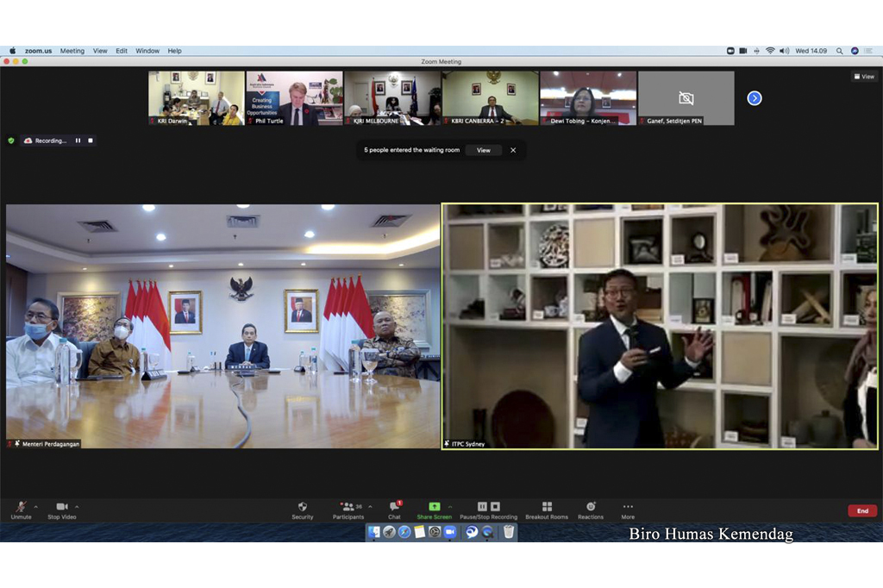Click the camera status icon in menu bar

[743, 51]
